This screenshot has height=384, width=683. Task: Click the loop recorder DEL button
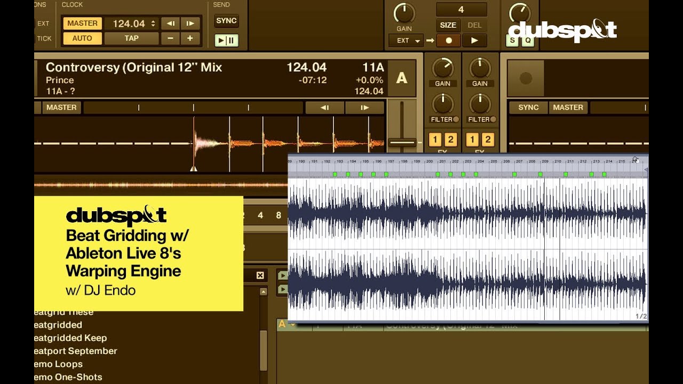click(474, 25)
